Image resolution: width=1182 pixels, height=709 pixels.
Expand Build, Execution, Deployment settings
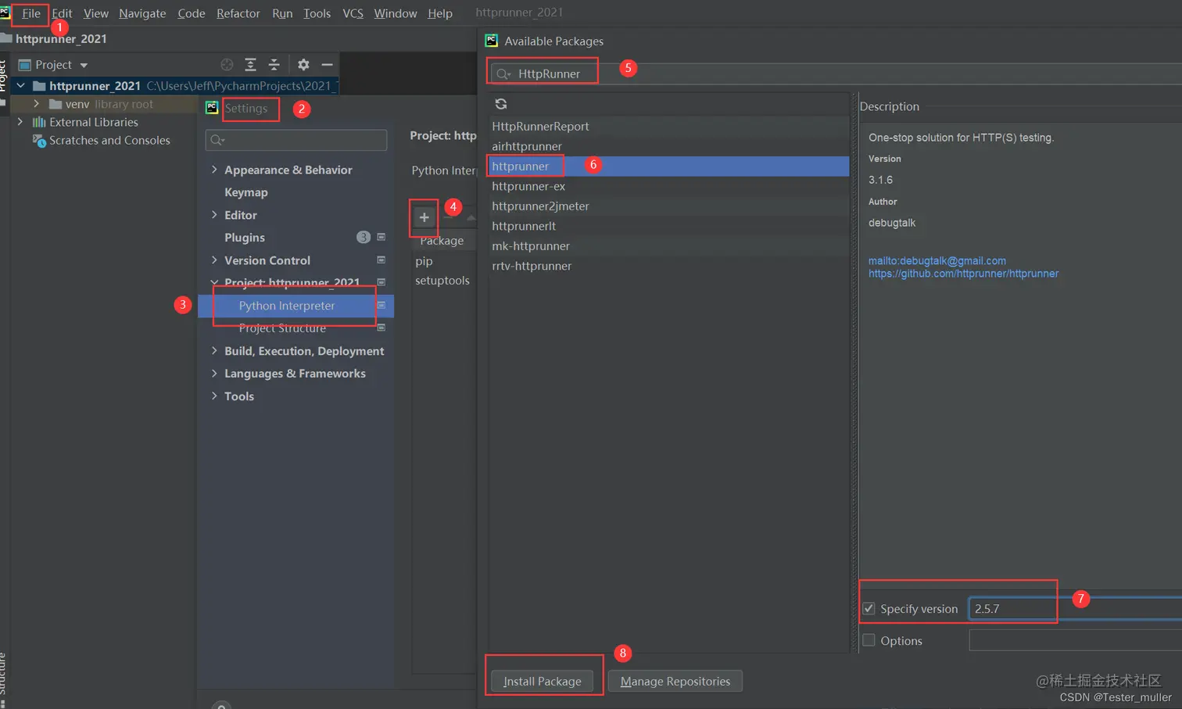(214, 351)
